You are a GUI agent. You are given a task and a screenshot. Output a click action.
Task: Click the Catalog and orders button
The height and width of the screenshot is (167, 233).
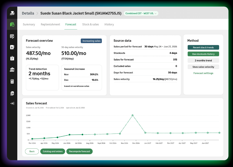53,151
